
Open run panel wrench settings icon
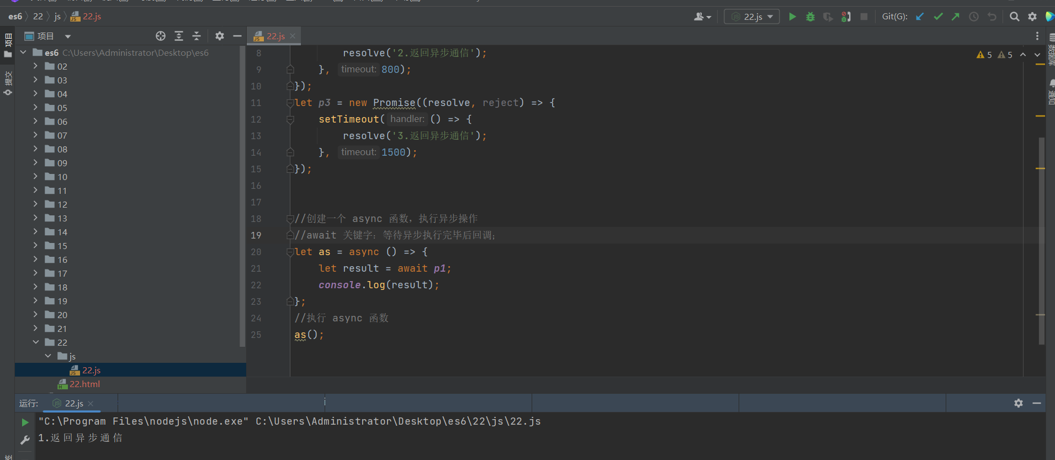point(25,440)
